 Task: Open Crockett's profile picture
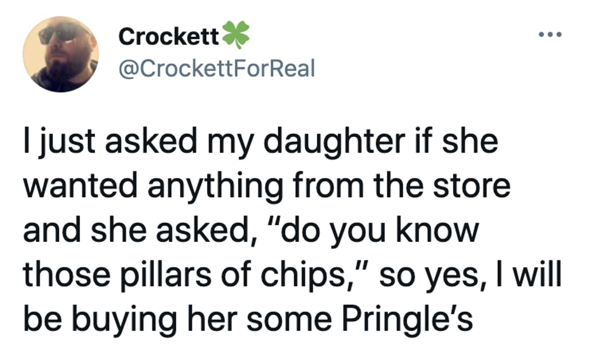[61, 54]
